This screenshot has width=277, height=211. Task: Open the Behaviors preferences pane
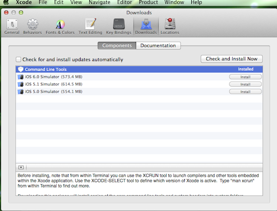pos(33,26)
